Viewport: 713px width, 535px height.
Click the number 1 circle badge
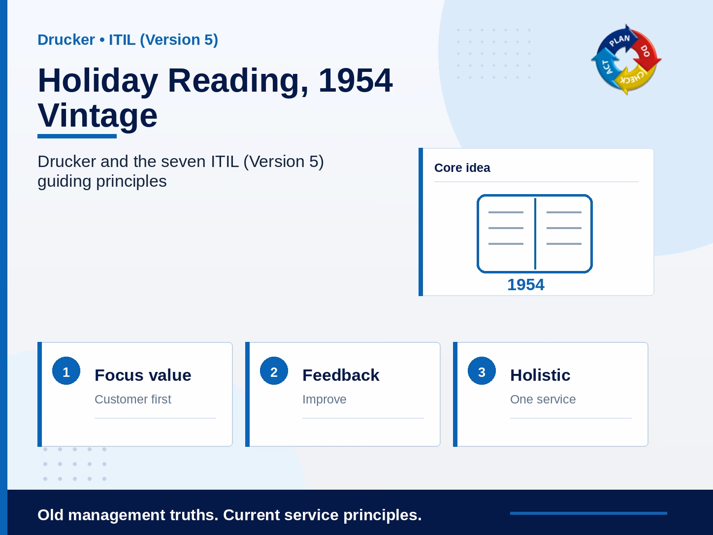click(66, 371)
